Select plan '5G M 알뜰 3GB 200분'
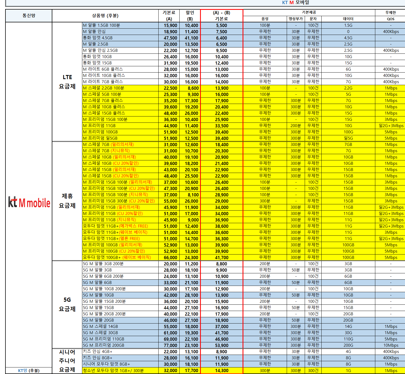 click(120, 264)
